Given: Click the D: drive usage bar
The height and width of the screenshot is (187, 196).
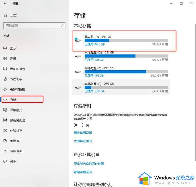Looking at the screenshot, I should [126, 56].
